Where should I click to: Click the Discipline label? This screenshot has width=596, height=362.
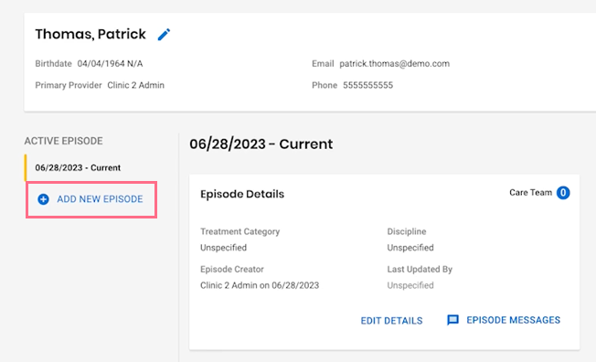coord(407,231)
